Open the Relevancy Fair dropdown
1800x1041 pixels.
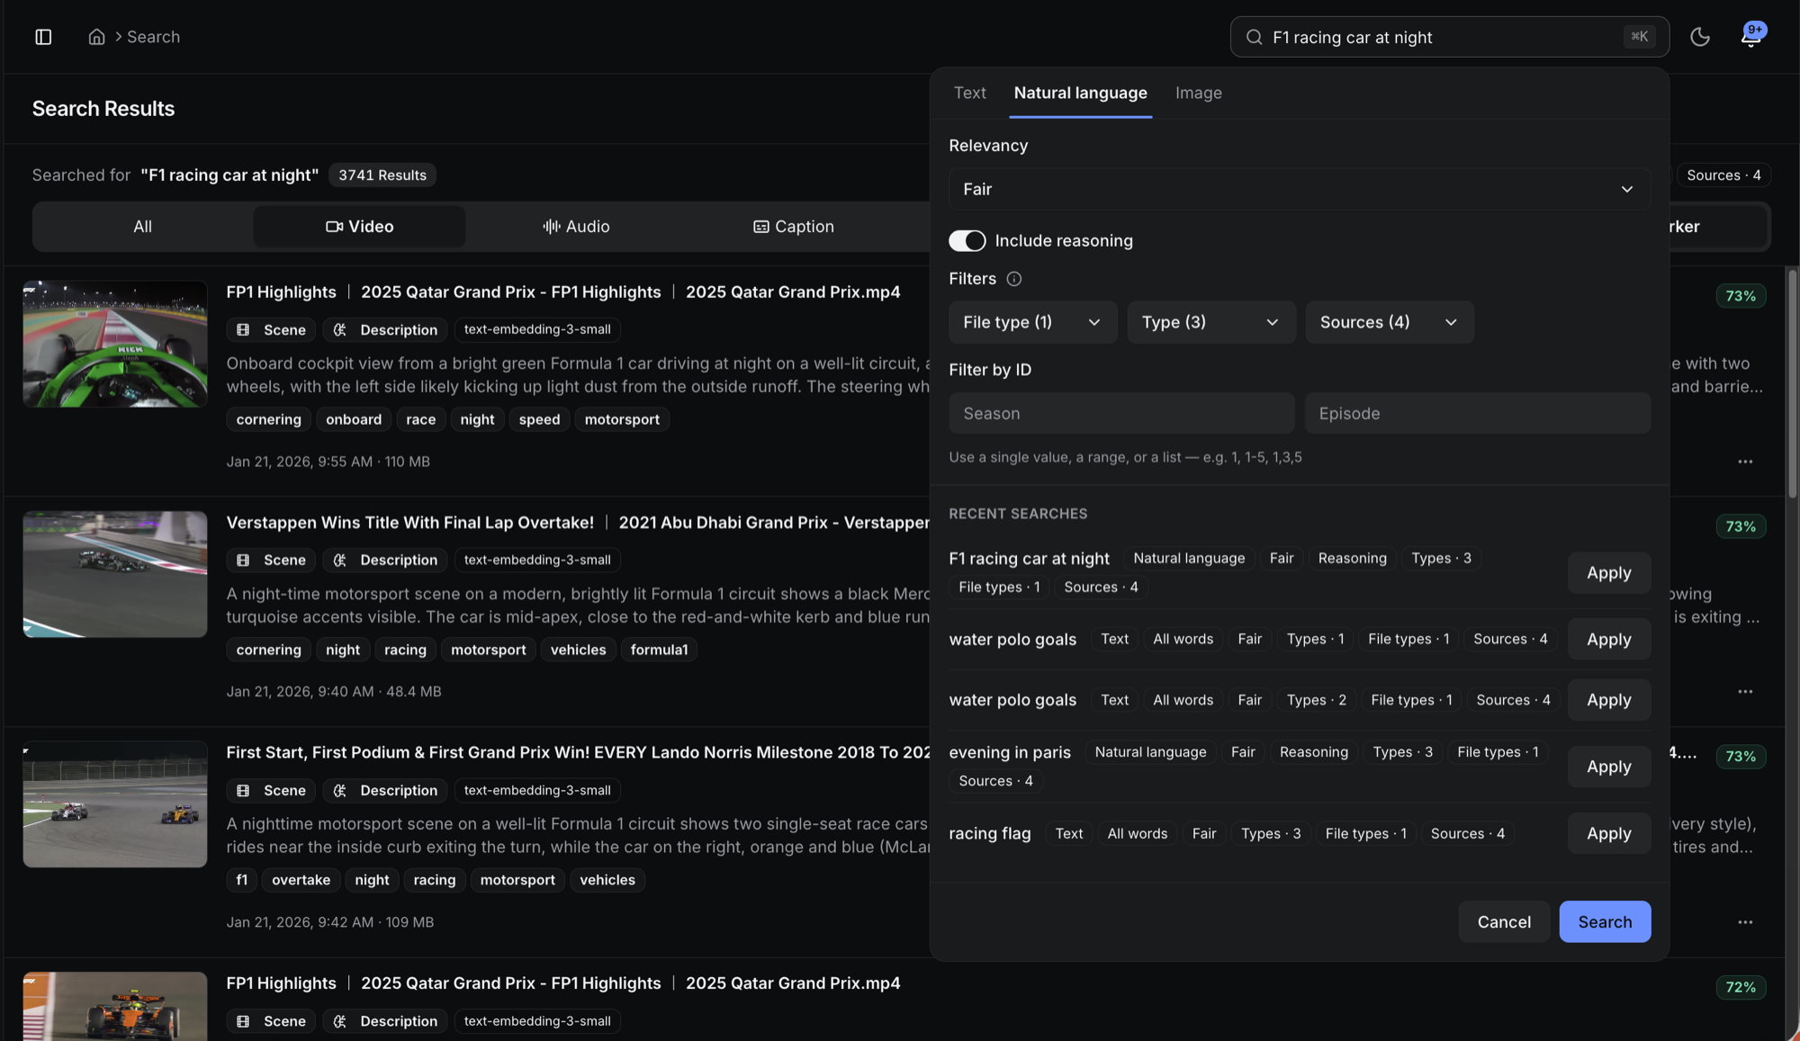[1300, 189]
